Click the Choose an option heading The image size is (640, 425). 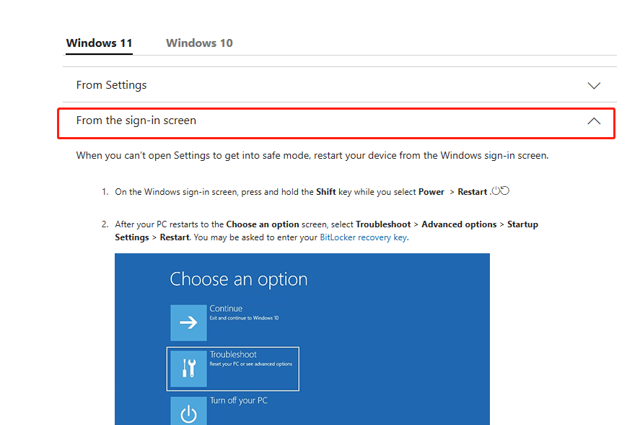[x=238, y=280]
